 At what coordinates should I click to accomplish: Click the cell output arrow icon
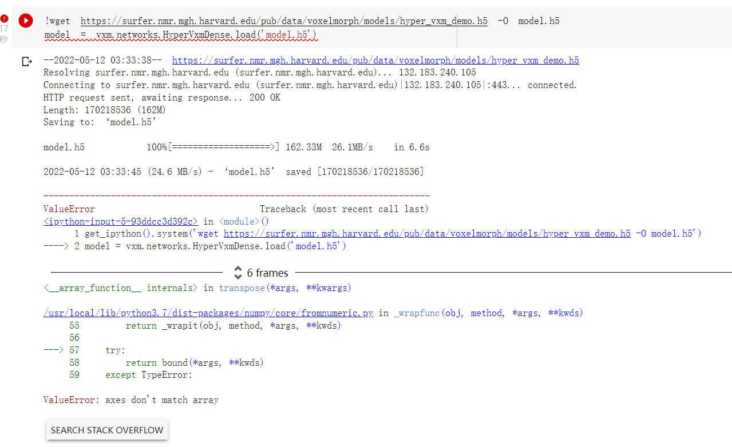tap(27, 61)
